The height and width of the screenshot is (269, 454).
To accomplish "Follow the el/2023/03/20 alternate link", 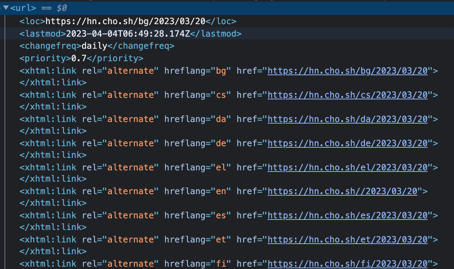I will [348, 168].
